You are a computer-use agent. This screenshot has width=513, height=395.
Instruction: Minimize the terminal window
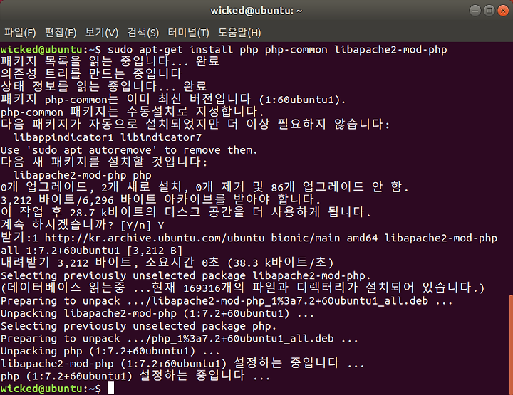point(475,11)
